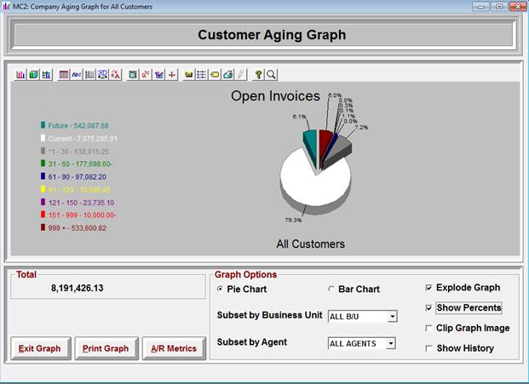The height and width of the screenshot is (384, 529).
Task: Enable the Clip Graph Image checkbox
Action: pos(428,328)
